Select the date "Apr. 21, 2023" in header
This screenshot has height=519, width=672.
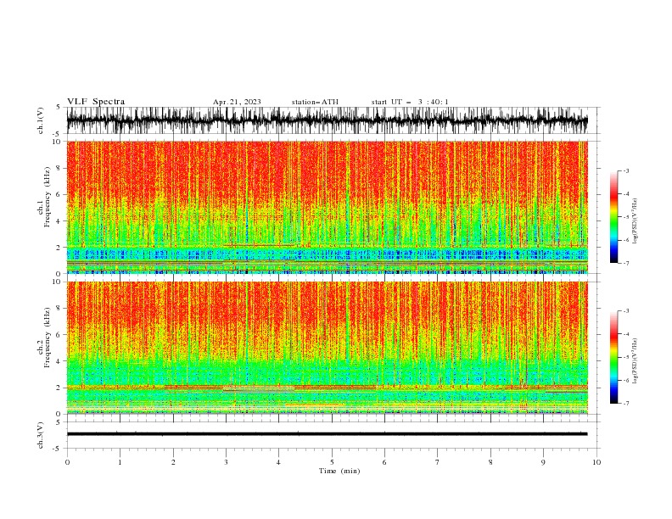(237, 102)
